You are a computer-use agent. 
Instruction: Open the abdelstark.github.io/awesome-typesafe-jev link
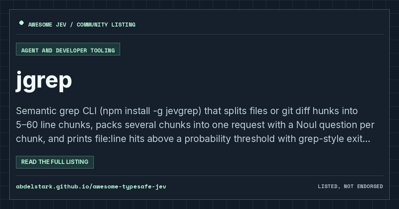[x=91, y=186]
